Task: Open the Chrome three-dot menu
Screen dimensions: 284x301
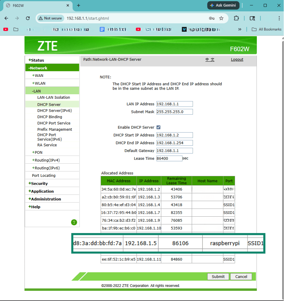Action: (x=279, y=18)
